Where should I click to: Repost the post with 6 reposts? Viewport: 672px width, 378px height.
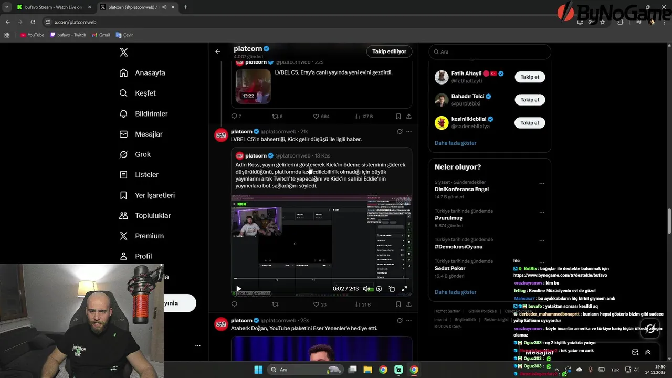coord(277,116)
